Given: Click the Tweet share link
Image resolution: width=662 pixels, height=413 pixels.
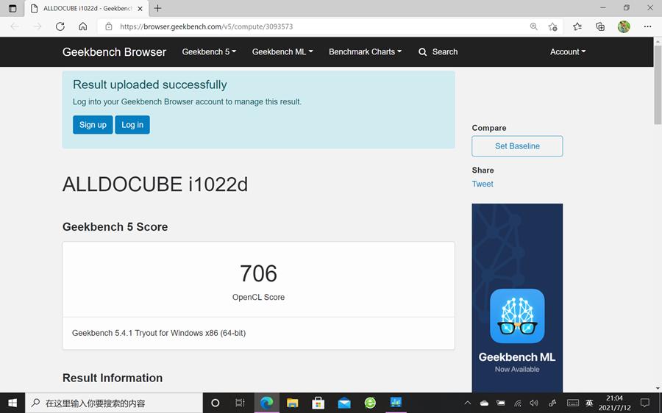Looking at the screenshot, I should [482, 184].
